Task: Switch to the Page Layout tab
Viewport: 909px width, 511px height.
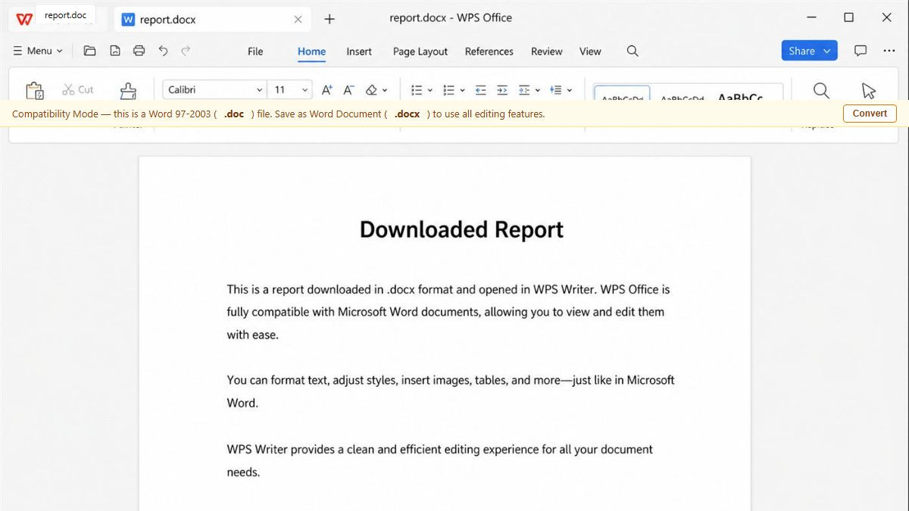Action: point(420,51)
